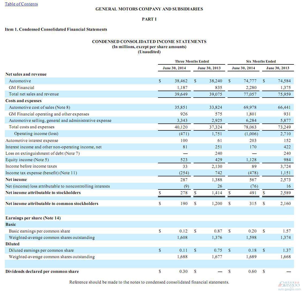Click equity income value 523
Viewport: 302px width, 291px height.
click(x=184, y=160)
